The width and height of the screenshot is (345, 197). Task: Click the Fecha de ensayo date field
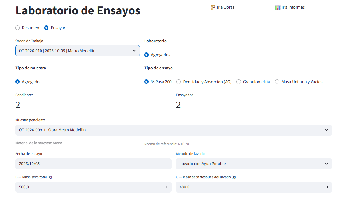tap(93, 164)
